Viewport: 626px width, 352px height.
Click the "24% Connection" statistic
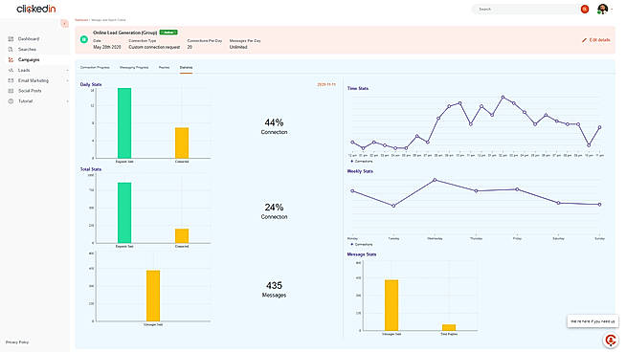275,211
